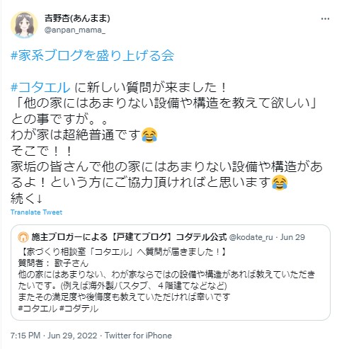Open hashtag #家系ブログを盛り上げる会
The height and width of the screenshot is (349, 337).
[92, 56]
